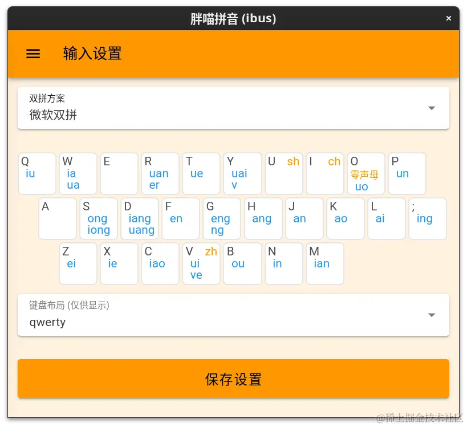Select the K key with ao

pos(346,218)
